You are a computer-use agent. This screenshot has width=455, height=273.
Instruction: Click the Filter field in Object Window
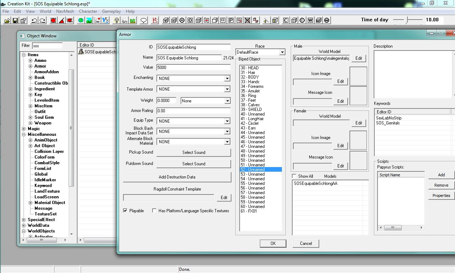47,46
